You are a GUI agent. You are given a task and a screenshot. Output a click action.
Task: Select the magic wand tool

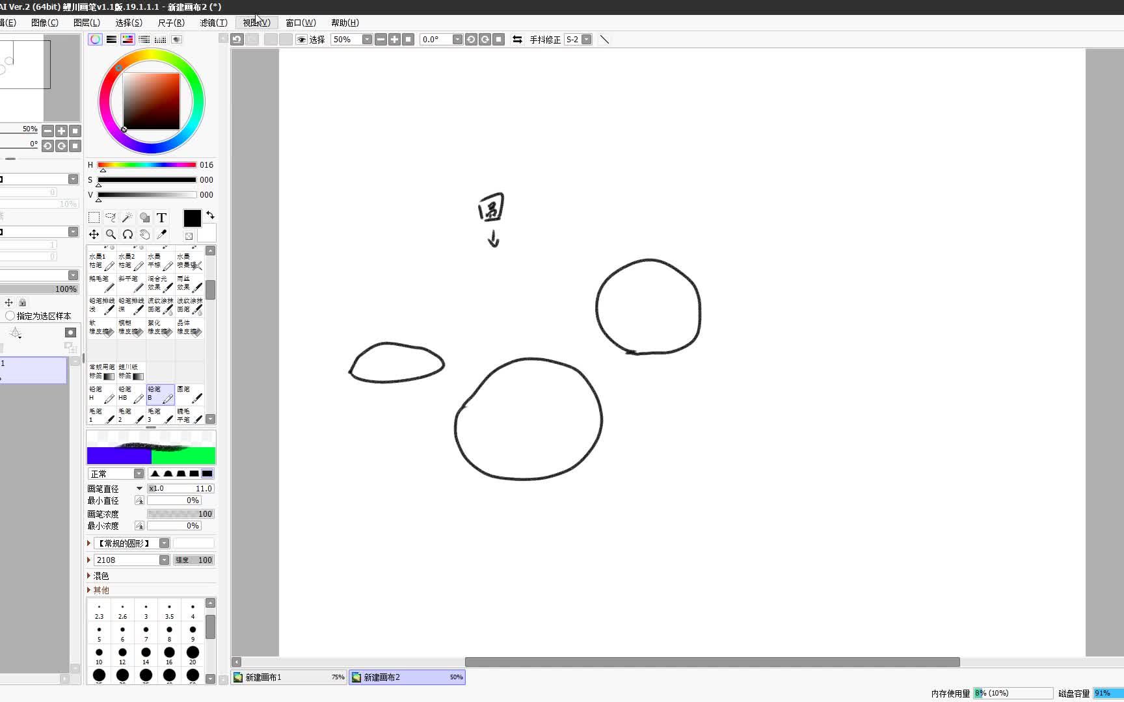click(128, 218)
